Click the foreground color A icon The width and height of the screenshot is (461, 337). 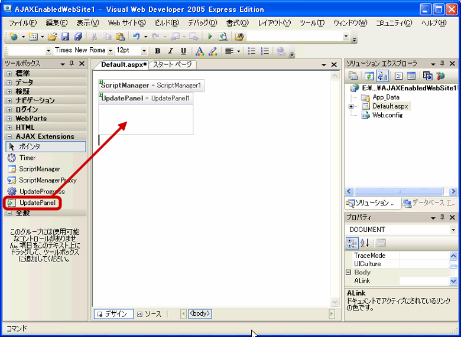(x=200, y=51)
